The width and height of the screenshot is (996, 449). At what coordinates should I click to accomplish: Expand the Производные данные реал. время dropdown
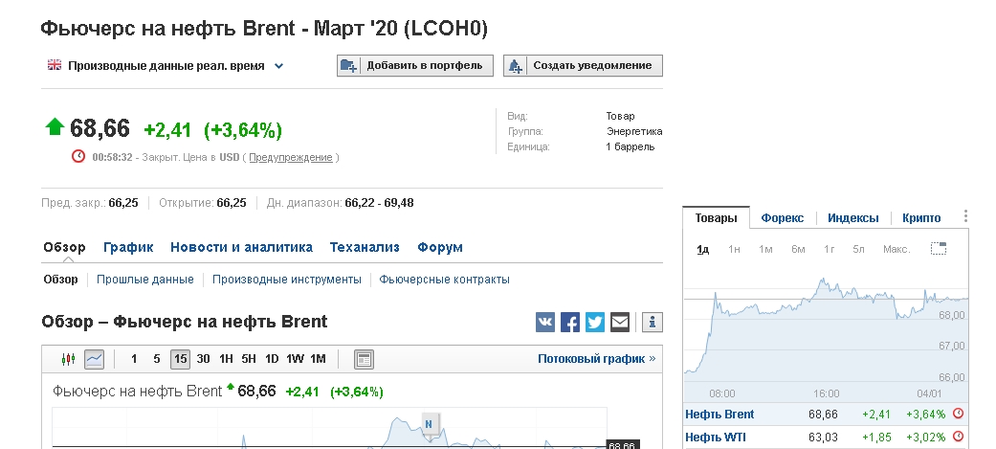tap(278, 65)
